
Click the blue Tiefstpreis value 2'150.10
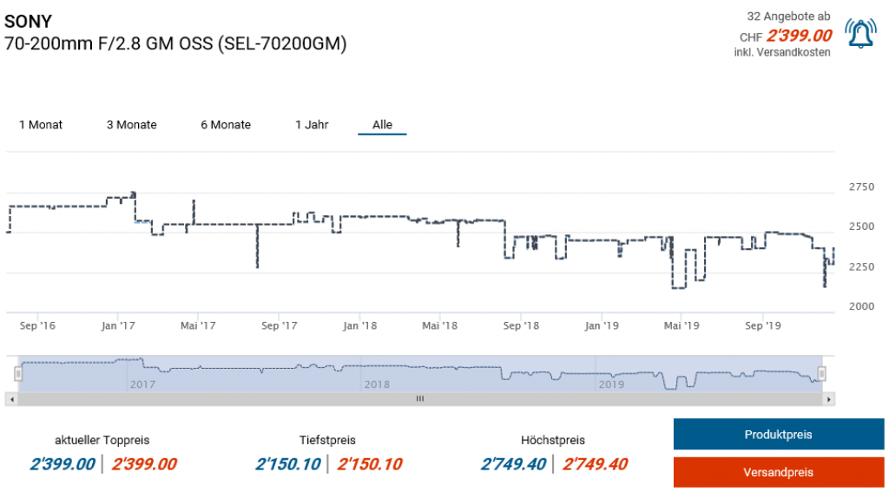(x=287, y=464)
